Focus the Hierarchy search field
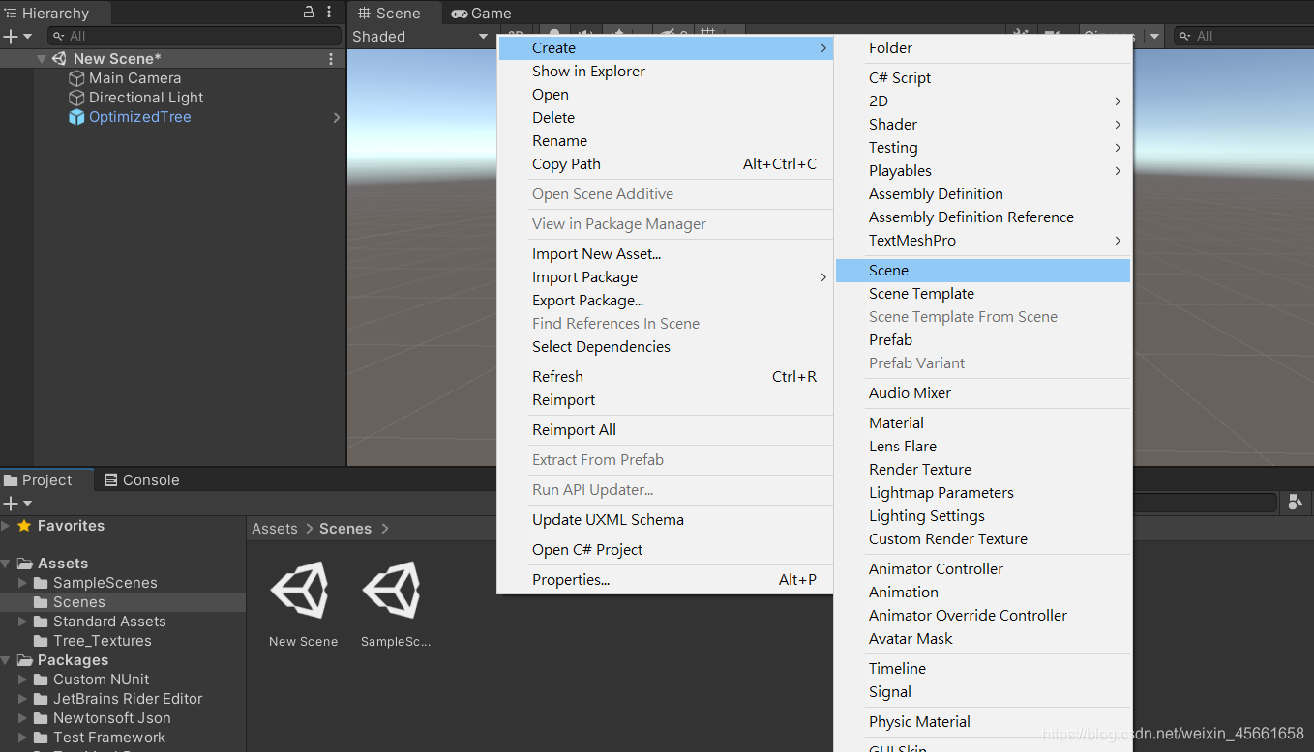The image size is (1314, 752). point(194,36)
